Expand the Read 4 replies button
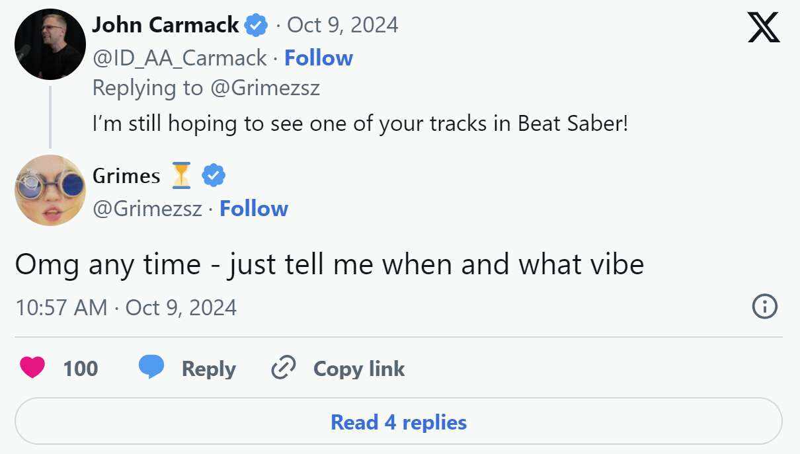The image size is (800, 454). coord(399,422)
